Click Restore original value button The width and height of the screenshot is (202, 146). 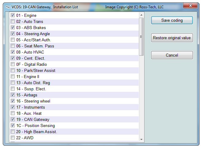click(172, 38)
